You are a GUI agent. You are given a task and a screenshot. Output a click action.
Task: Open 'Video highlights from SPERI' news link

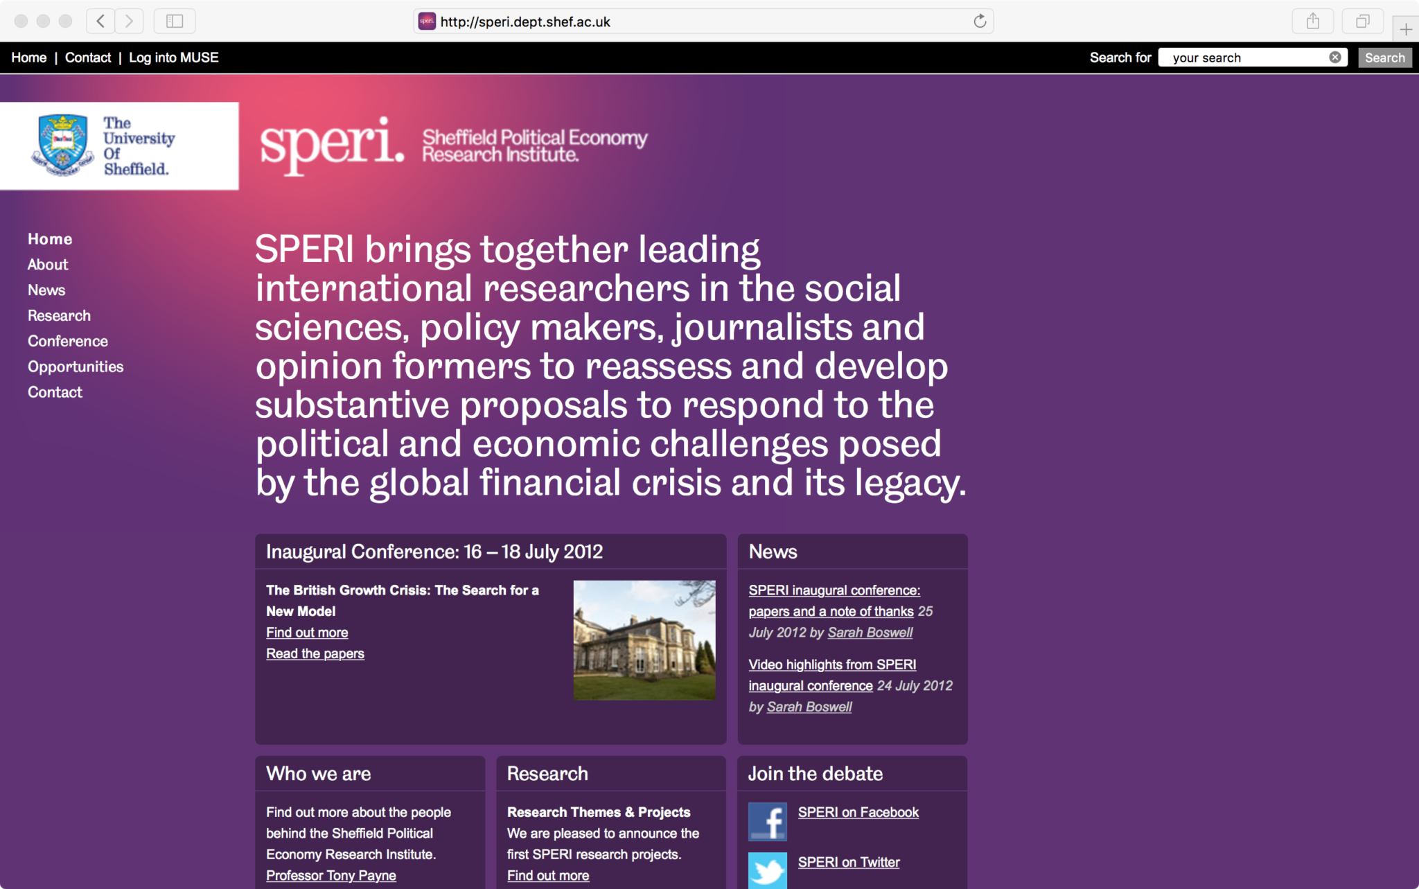point(832,675)
